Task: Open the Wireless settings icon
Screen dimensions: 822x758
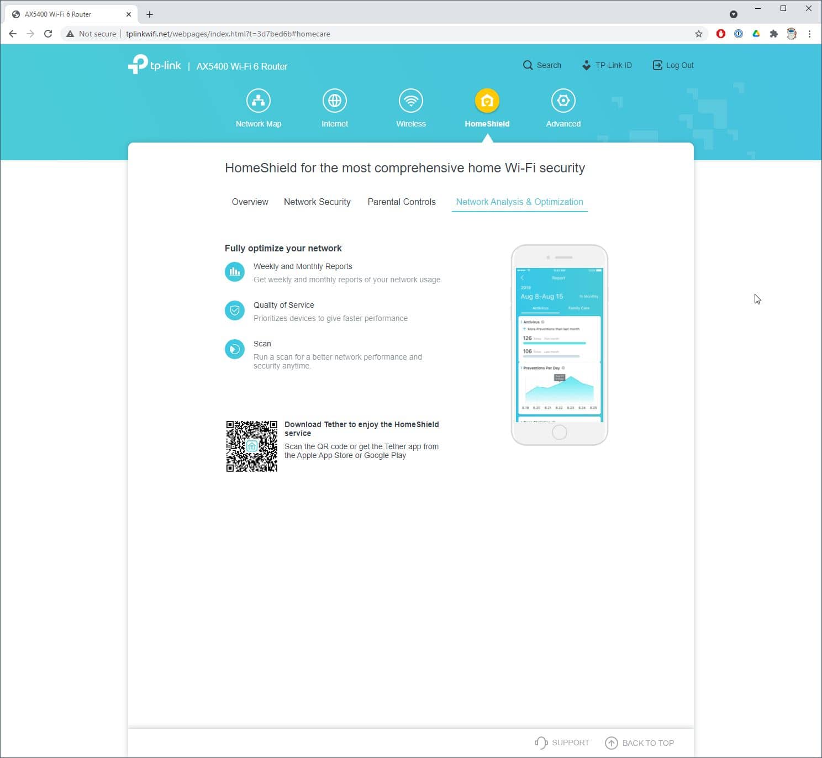Action: [x=410, y=101]
